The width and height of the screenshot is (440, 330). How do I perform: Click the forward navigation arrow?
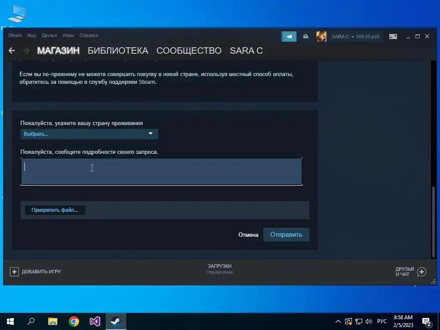click(26, 51)
